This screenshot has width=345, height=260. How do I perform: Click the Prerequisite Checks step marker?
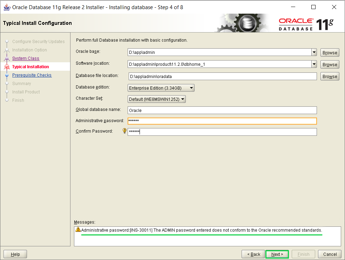click(7, 75)
